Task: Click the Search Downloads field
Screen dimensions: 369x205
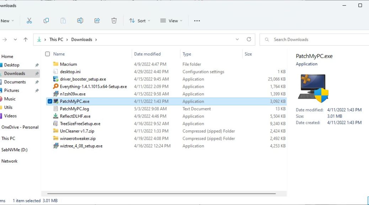Action: tap(314, 40)
